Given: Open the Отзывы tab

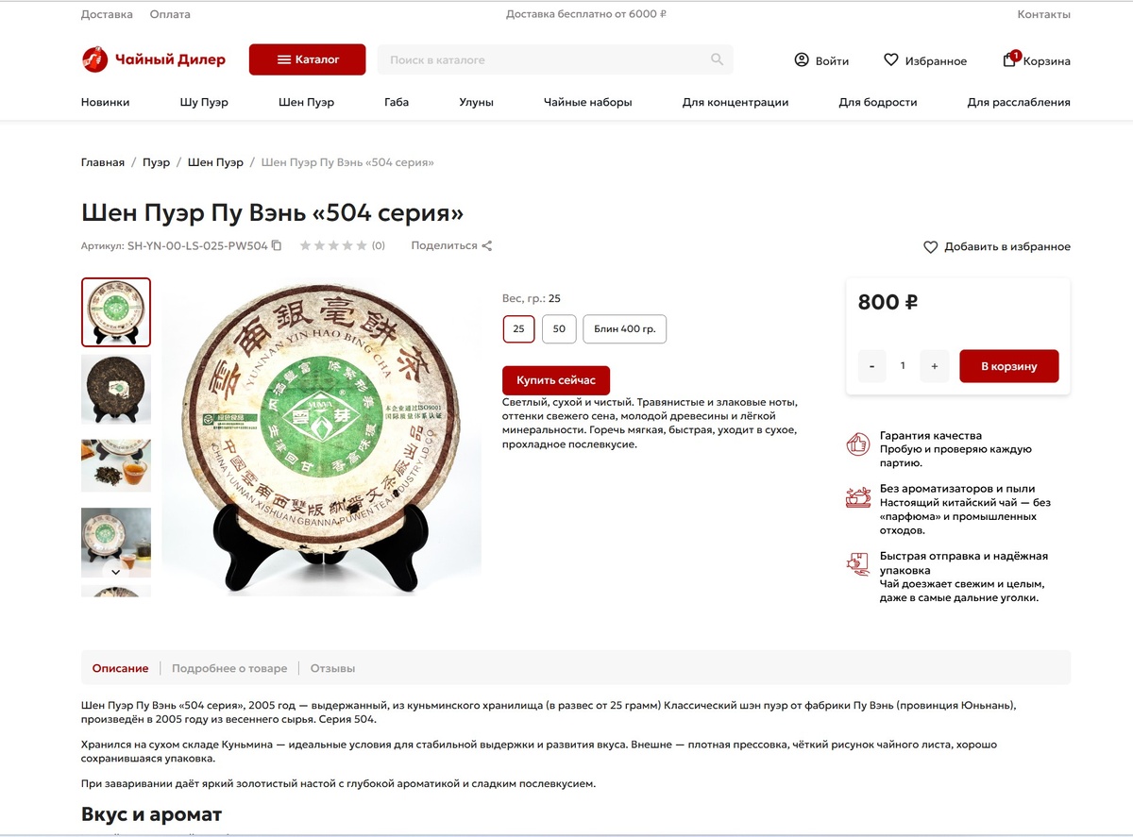Looking at the screenshot, I should click(x=332, y=668).
